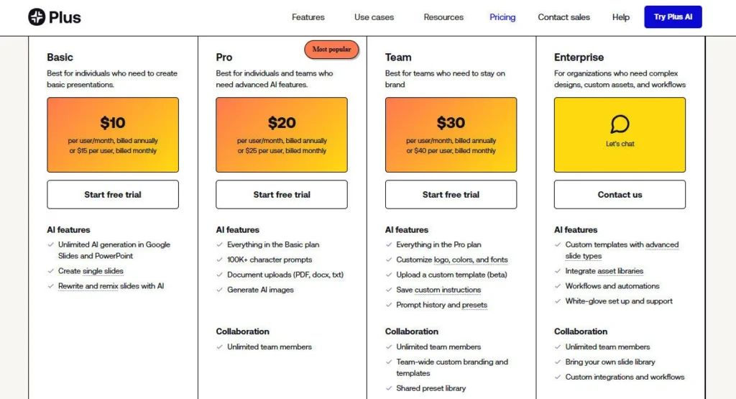Start free trial for Basic plan

tap(113, 195)
